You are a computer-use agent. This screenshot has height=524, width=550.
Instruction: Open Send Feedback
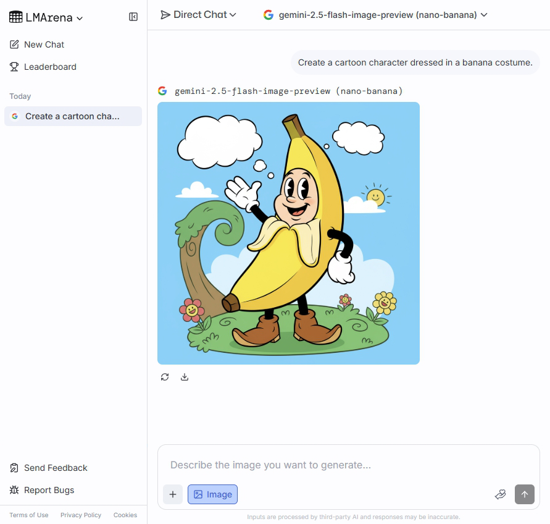(x=54, y=468)
